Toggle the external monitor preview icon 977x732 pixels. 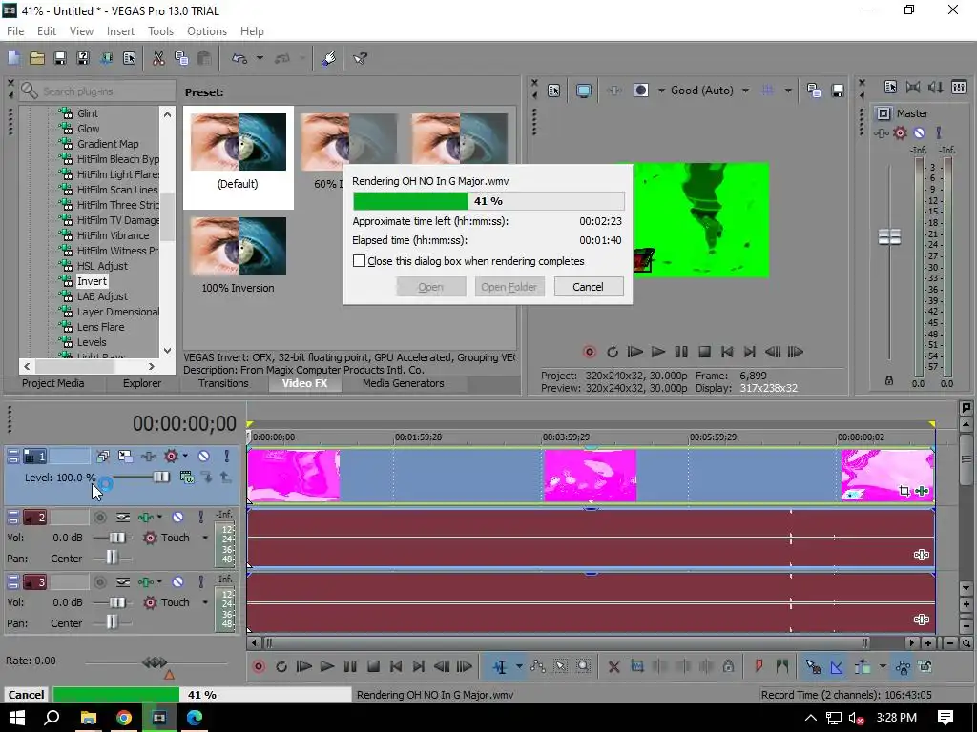coord(584,91)
